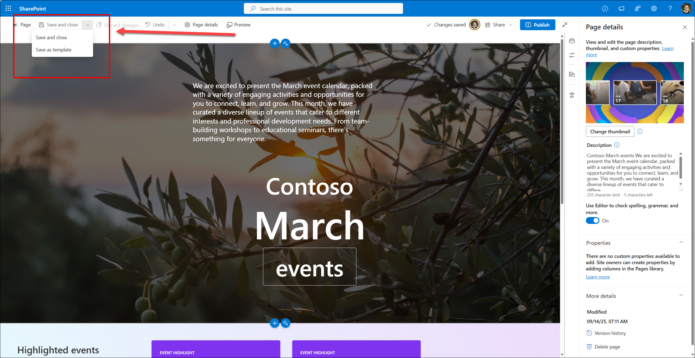Turn off the Editor spelling toggle

click(592, 221)
